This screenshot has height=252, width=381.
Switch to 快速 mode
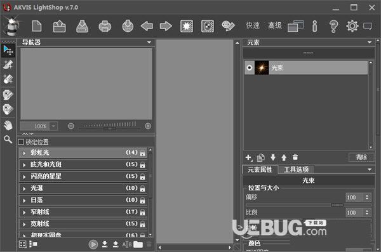coord(253,25)
